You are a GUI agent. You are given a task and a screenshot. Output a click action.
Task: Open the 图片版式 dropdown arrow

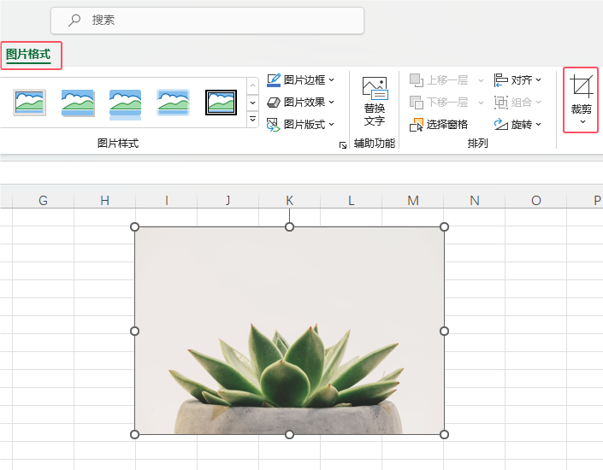(332, 125)
